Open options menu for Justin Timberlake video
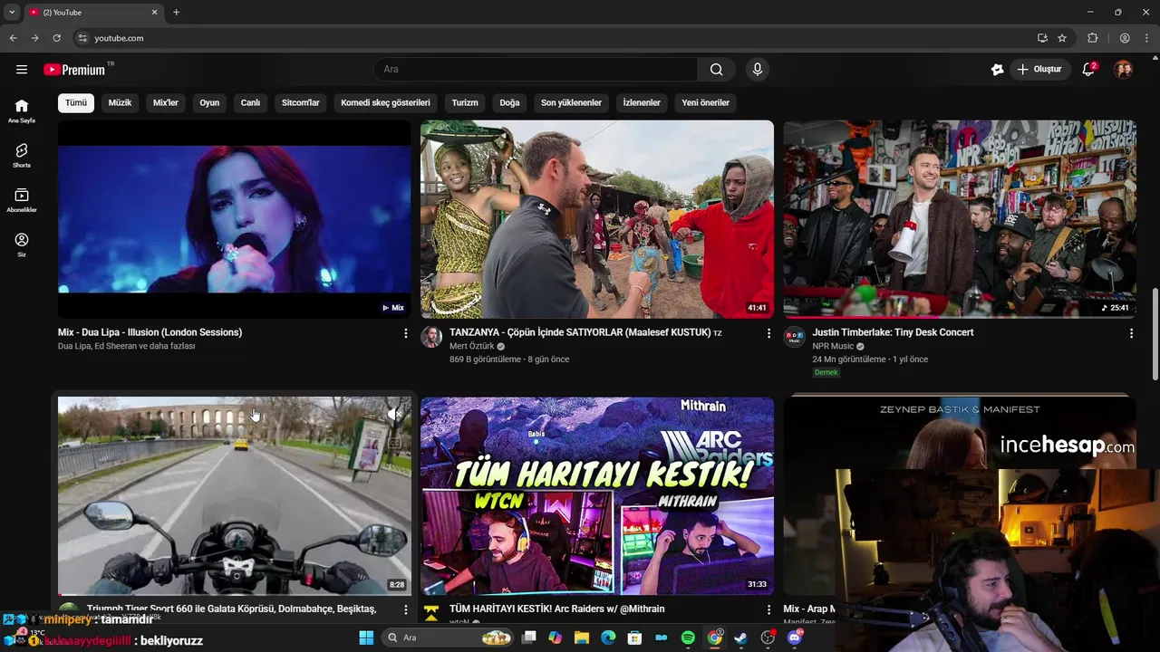This screenshot has height=652, width=1160. [1131, 333]
